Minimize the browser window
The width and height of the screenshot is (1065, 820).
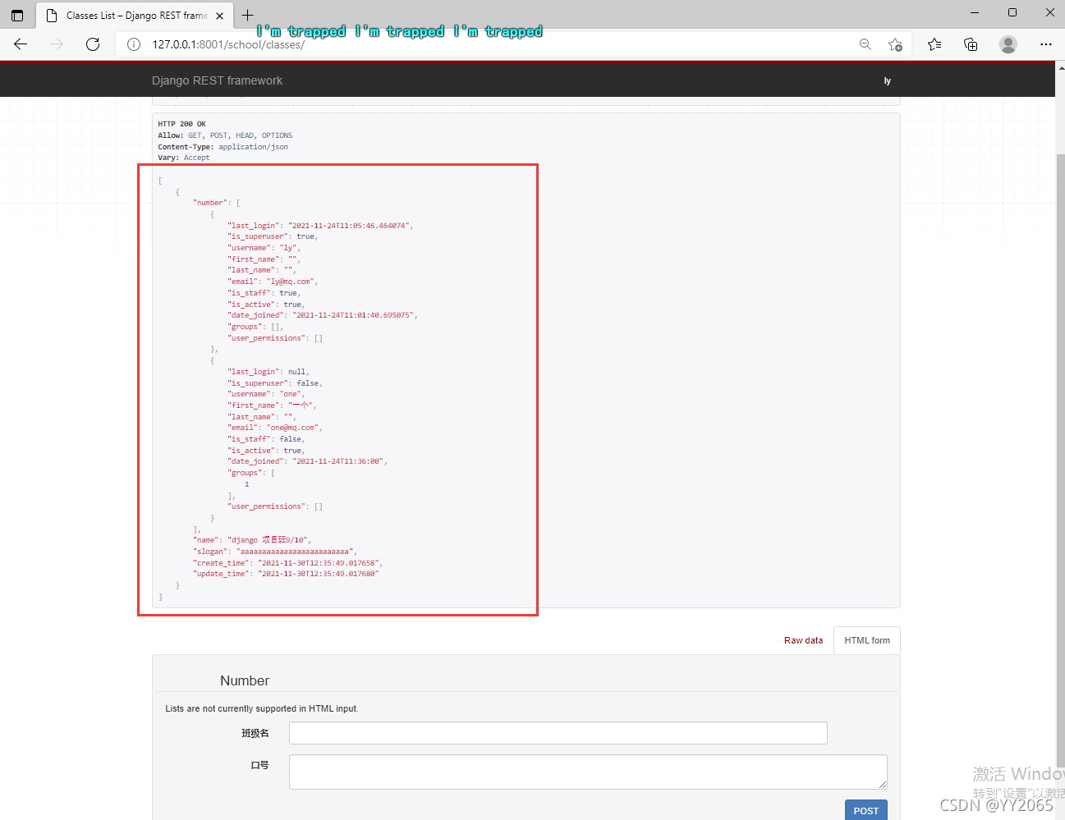click(975, 12)
